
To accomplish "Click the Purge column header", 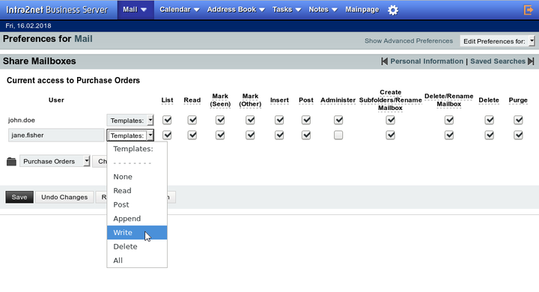I will 518,100.
